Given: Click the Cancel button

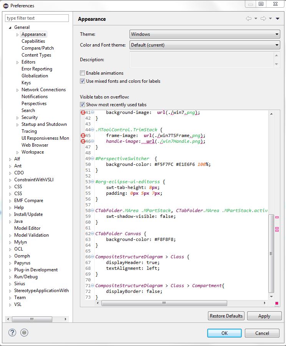Looking at the screenshot, I should coord(262,333).
